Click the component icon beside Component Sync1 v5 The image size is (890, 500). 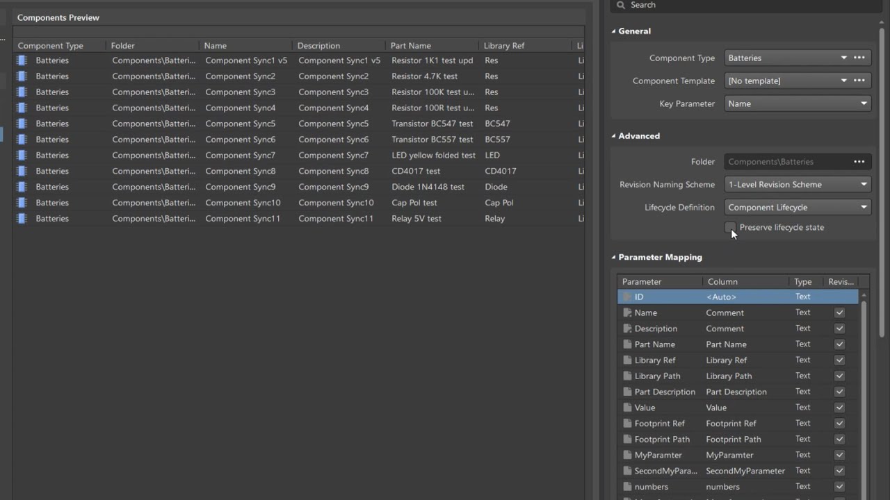[22, 60]
